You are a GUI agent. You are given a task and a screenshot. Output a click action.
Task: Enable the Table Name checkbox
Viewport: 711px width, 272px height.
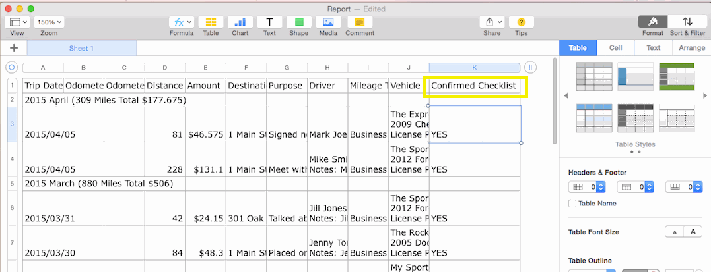click(572, 204)
